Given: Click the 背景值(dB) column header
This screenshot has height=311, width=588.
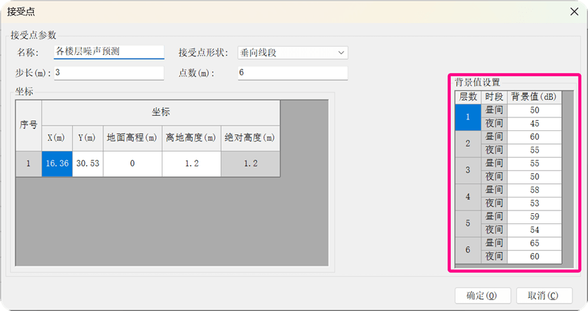Looking at the screenshot, I should (534, 97).
